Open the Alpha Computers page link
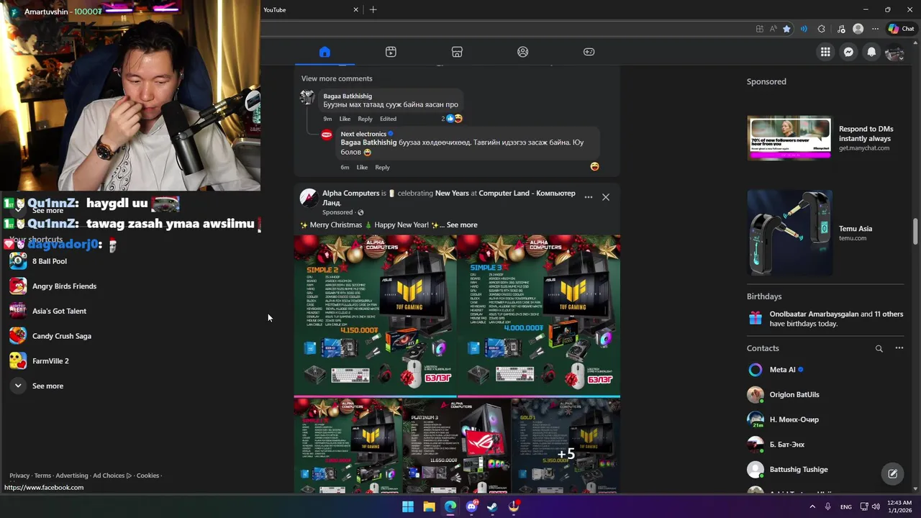Image resolution: width=921 pixels, height=518 pixels. click(350, 194)
